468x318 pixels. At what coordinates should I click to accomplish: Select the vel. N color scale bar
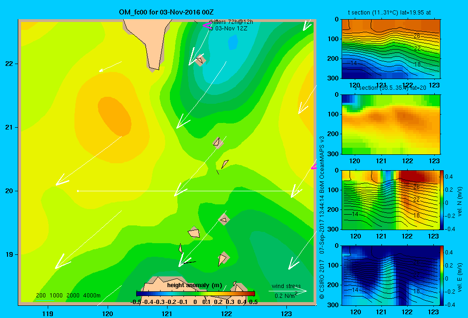click(x=442, y=200)
